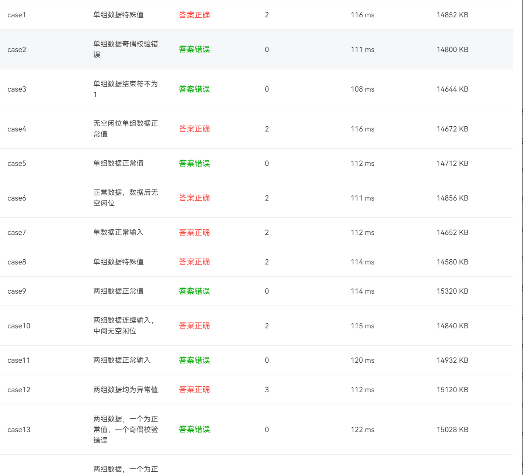Click case10 result 答案正确
523x475 pixels.
[195, 325]
